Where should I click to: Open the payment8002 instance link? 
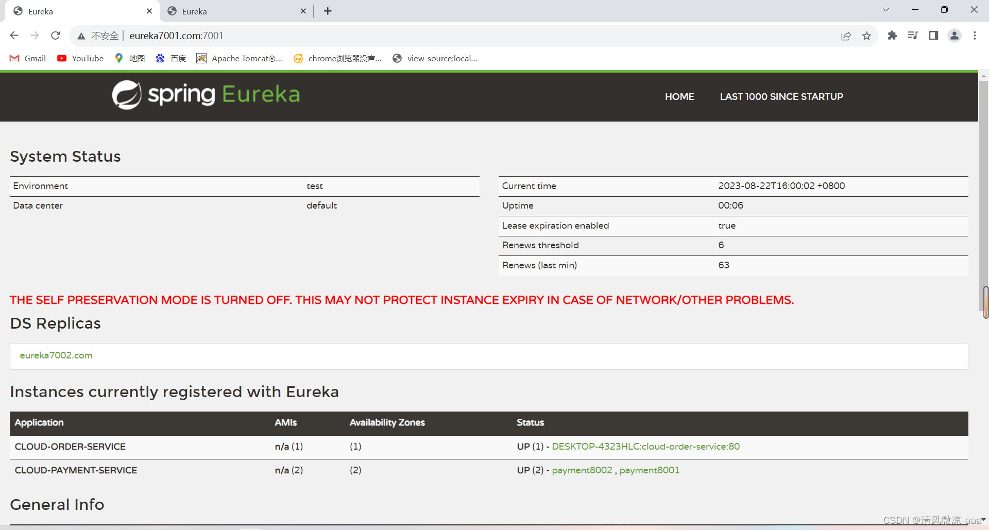pyautogui.click(x=582, y=470)
